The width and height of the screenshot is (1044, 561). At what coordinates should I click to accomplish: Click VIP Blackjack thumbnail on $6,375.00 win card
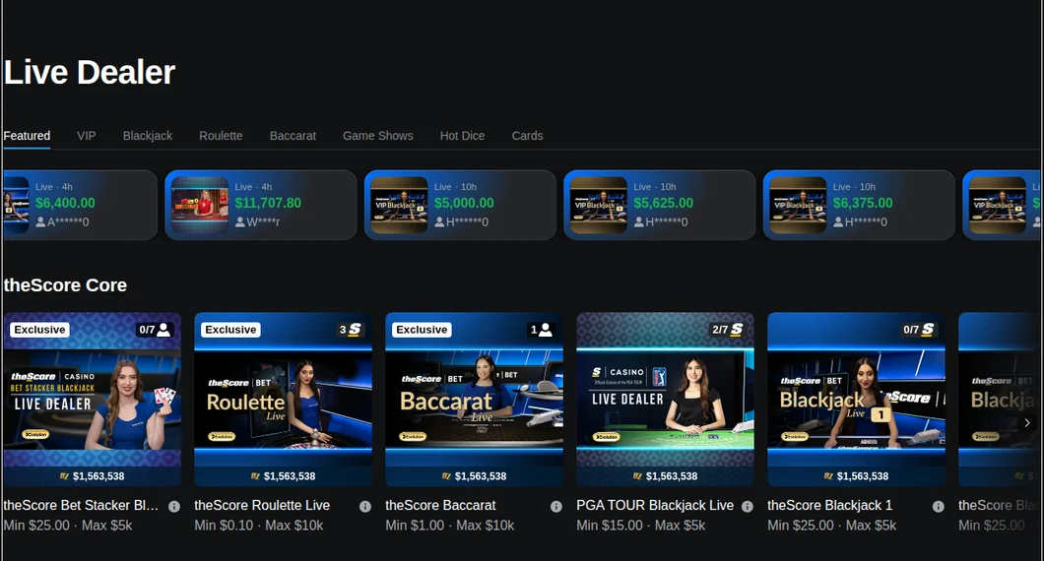click(798, 205)
